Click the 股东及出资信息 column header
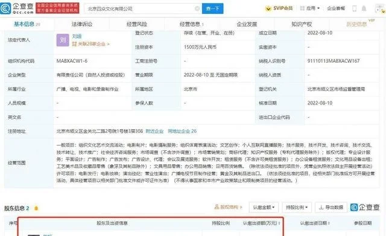The height and width of the screenshot is (236, 386). click(x=112, y=223)
